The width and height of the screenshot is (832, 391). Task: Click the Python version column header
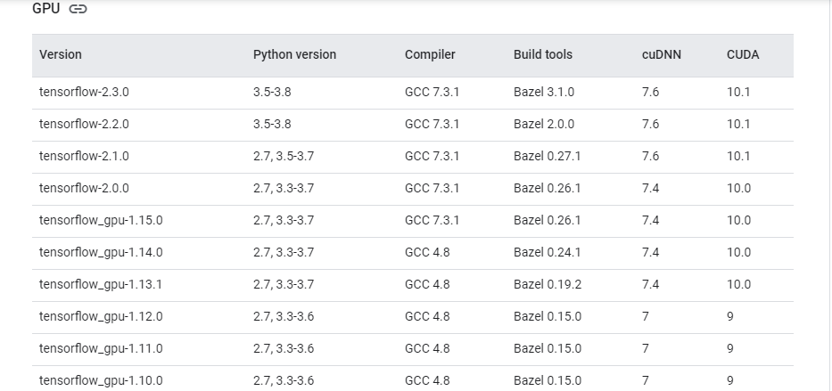[x=294, y=54]
